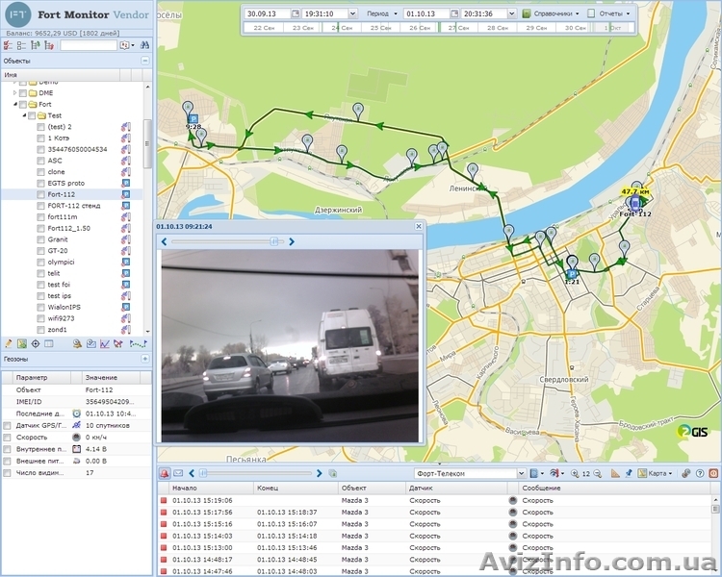Click the photo viewer timeline slider handle
This screenshot has height=577, width=722.
(274, 241)
